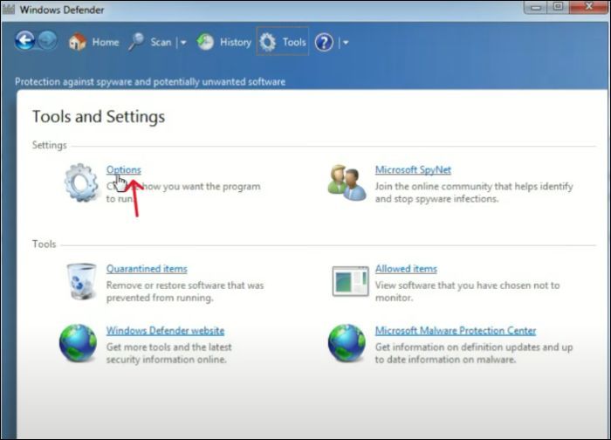Expand the Scan options dropdown arrow
The height and width of the screenshot is (440, 611).
click(183, 42)
